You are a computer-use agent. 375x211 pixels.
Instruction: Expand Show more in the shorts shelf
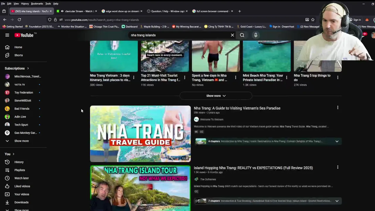tap(216, 96)
